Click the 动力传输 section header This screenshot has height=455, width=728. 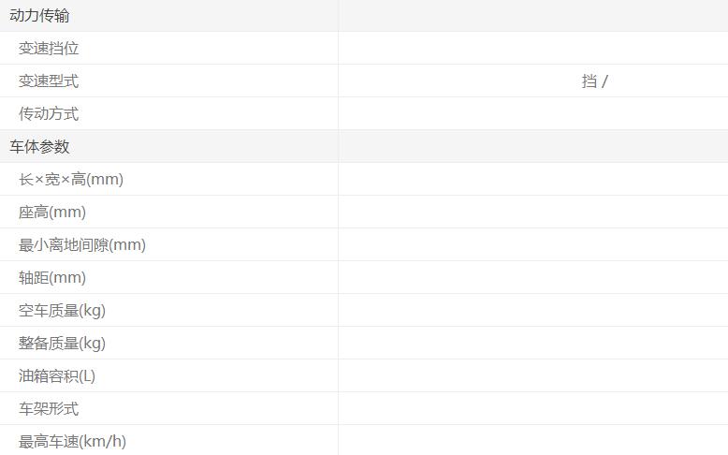pos(39,16)
